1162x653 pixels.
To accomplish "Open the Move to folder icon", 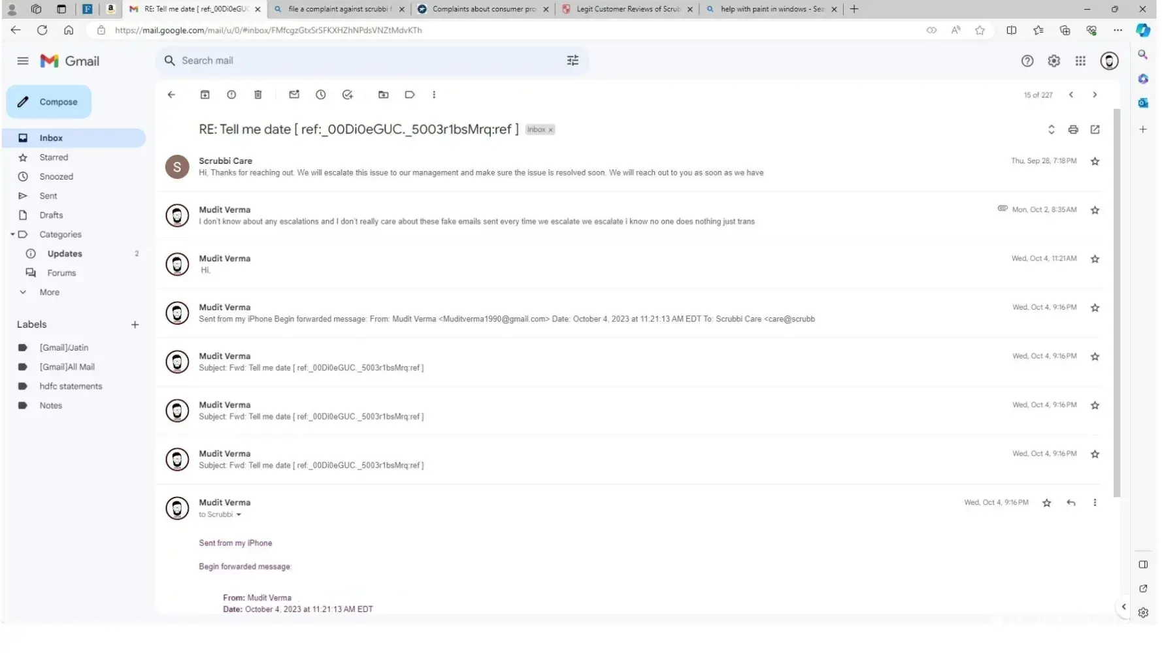I will pyautogui.click(x=384, y=95).
